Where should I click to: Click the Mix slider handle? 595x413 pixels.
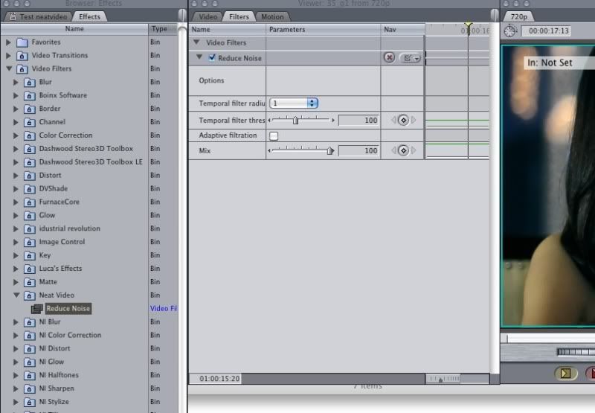pyautogui.click(x=330, y=150)
